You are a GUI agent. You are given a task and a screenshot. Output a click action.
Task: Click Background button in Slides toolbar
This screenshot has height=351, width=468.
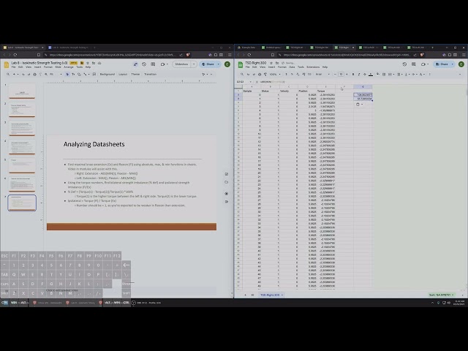(x=107, y=74)
